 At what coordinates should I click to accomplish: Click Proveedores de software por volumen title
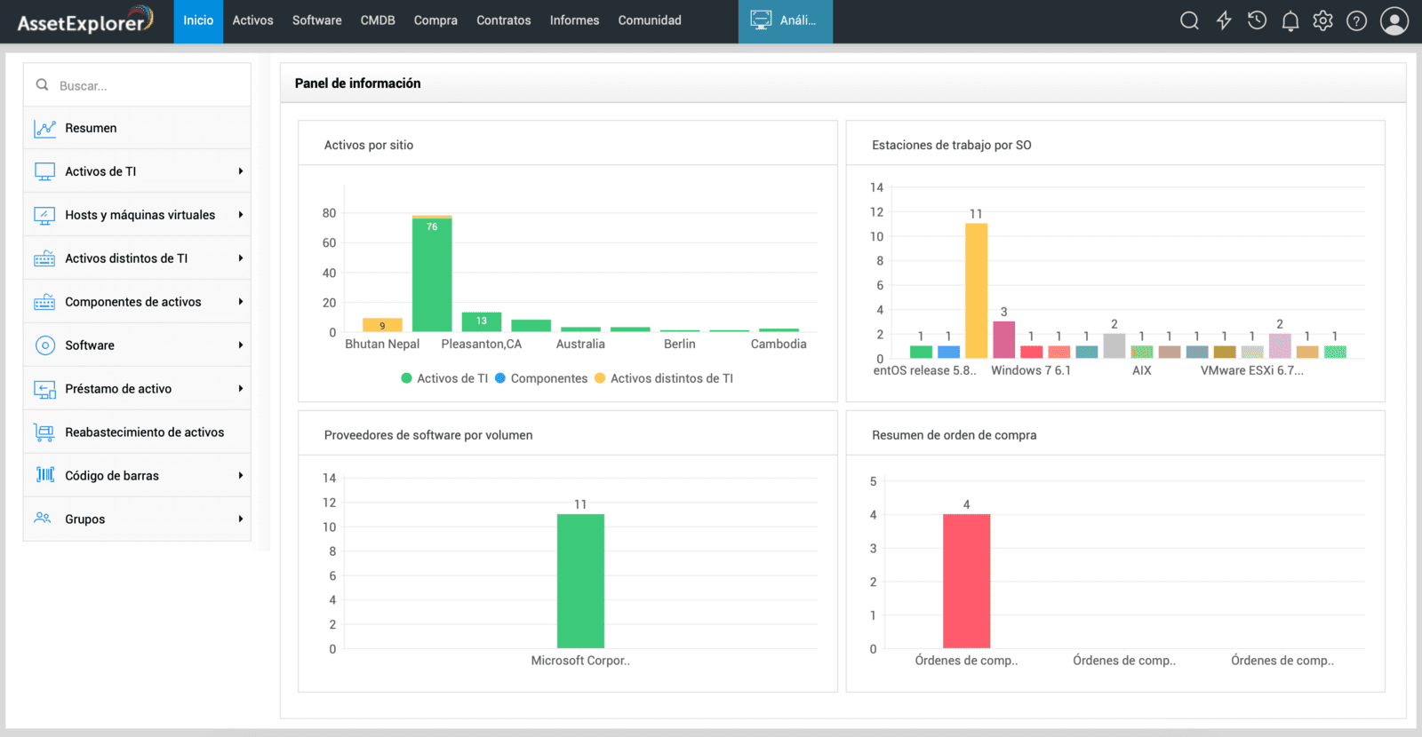click(x=428, y=435)
